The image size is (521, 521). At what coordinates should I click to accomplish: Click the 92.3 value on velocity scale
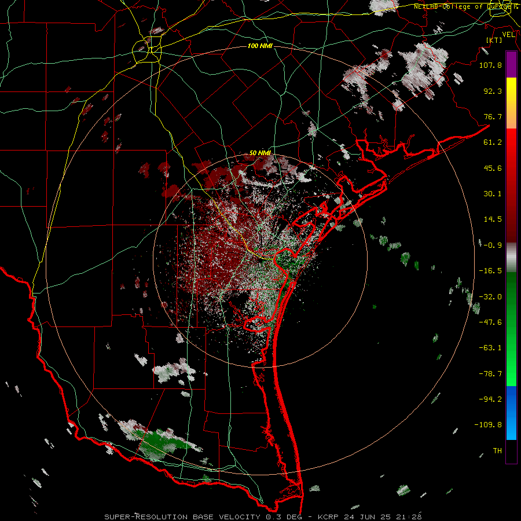[493, 91]
